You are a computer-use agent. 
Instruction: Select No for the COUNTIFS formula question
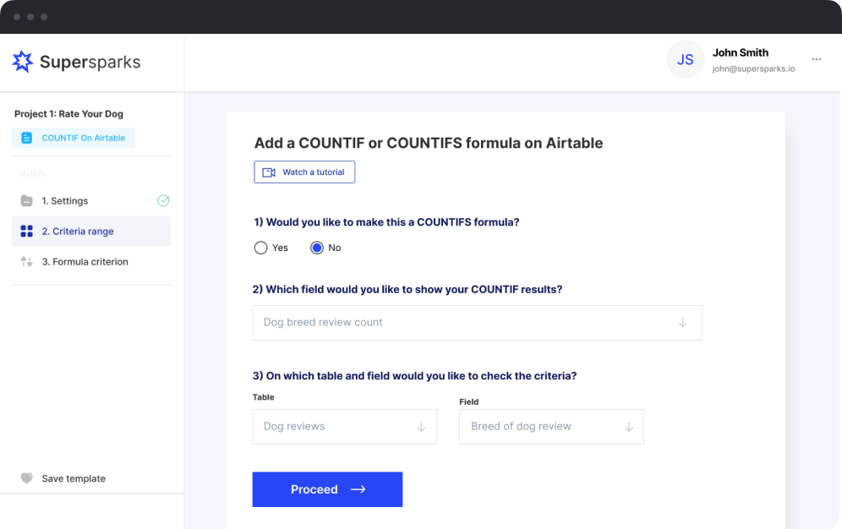pyautogui.click(x=317, y=248)
